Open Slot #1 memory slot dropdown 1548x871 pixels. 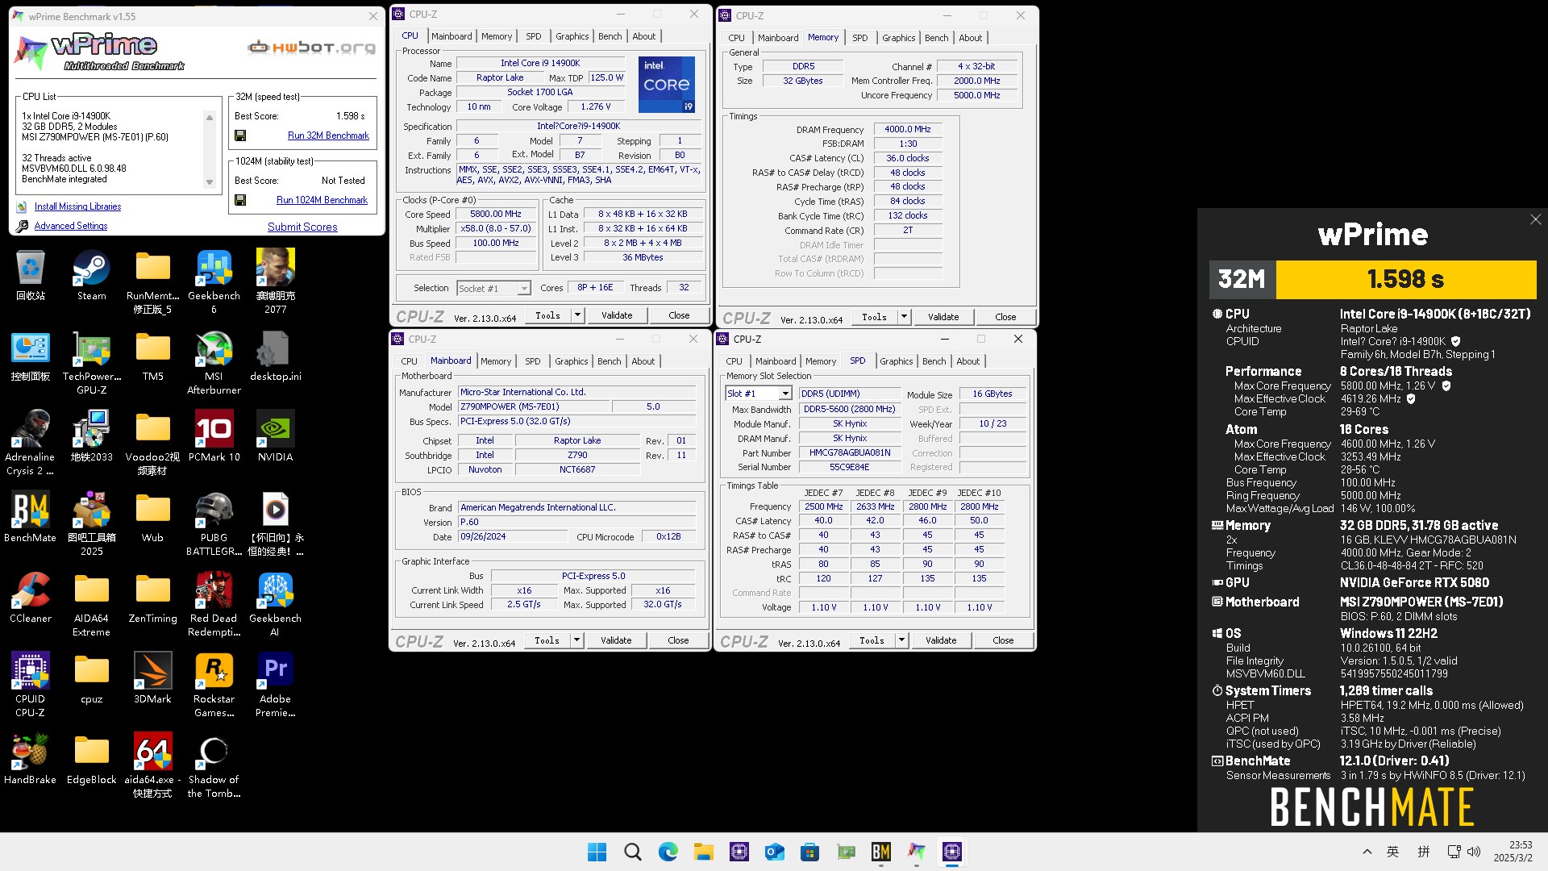click(784, 394)
